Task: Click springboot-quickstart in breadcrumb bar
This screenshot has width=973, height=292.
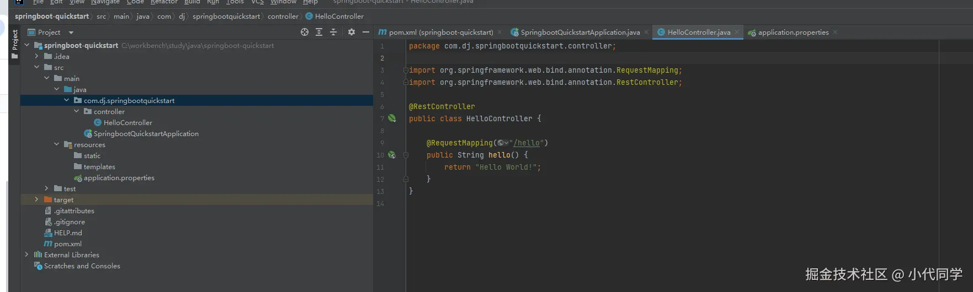Action: (x=52, y=16)
